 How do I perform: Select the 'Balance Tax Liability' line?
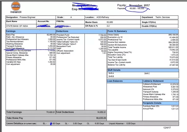click(x=143, y=65)
